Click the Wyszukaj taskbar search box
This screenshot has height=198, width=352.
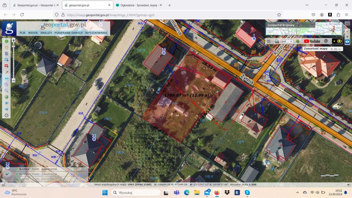[135, 193]
